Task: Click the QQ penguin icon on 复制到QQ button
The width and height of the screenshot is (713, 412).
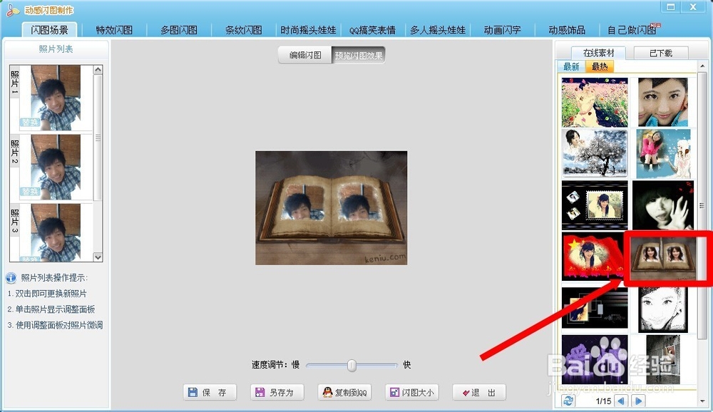Action: point(327,391)
